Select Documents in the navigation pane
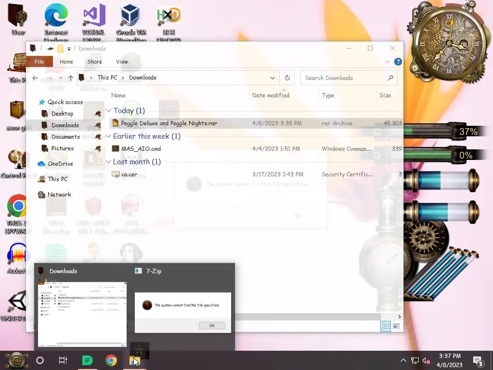 [x=65, y=136]
